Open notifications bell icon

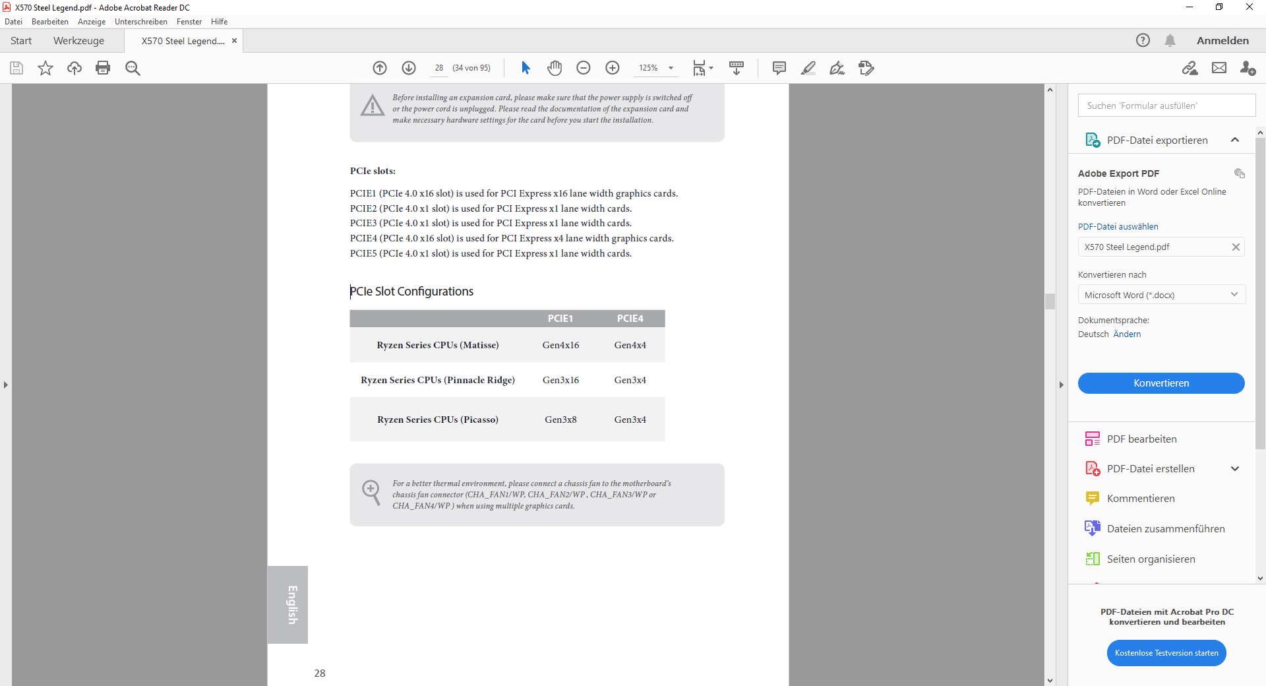[x=1170, y=40]
